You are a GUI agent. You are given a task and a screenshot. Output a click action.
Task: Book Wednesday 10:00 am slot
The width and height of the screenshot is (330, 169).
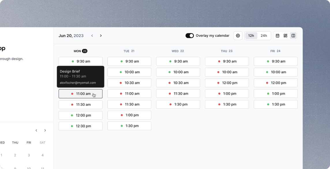tap(178, 72)
